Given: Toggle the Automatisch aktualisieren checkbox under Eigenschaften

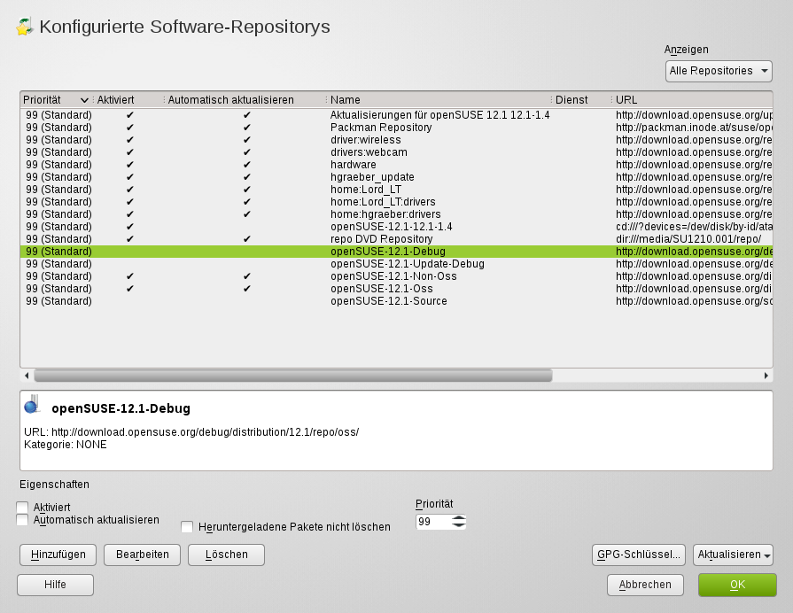Looking at the screenshot, I should click(x=22, y=520).
